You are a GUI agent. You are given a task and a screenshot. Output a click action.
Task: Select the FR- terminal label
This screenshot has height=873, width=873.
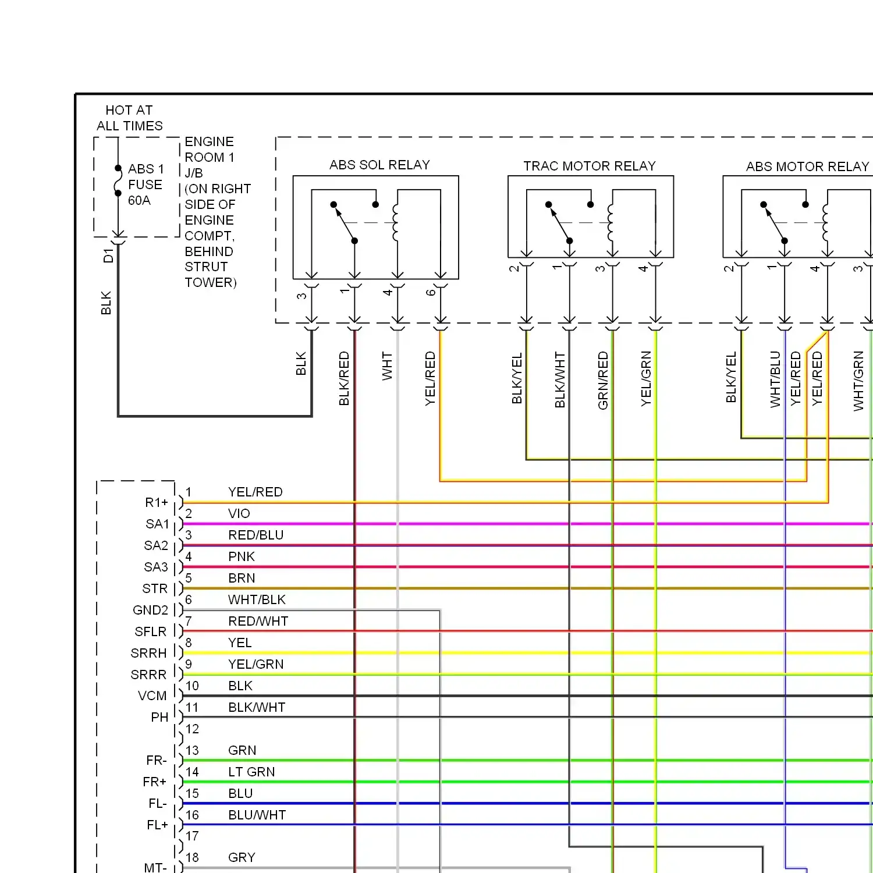157,760
